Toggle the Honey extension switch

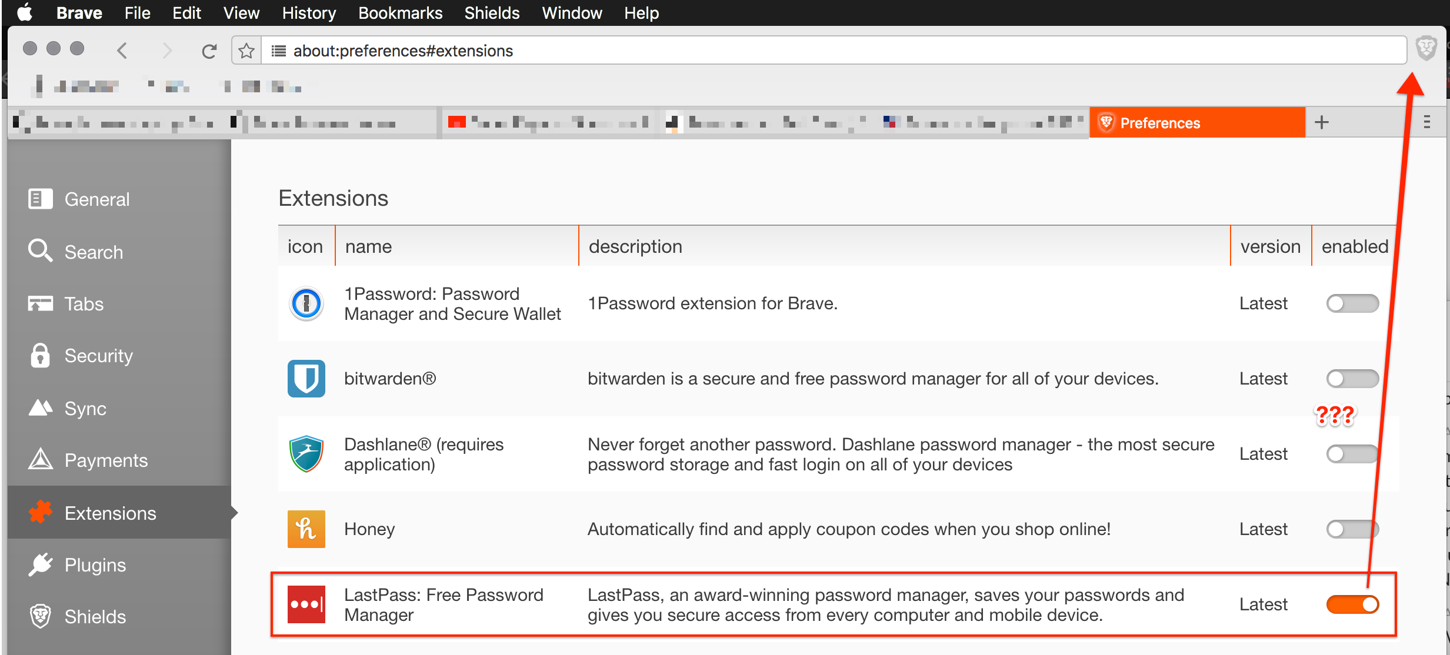click(x=1352, y=529)
